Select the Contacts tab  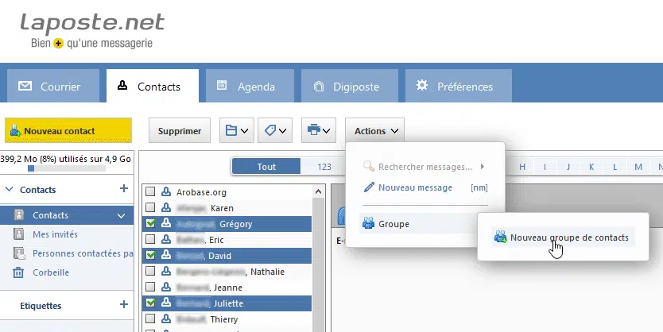click(153, 86)
